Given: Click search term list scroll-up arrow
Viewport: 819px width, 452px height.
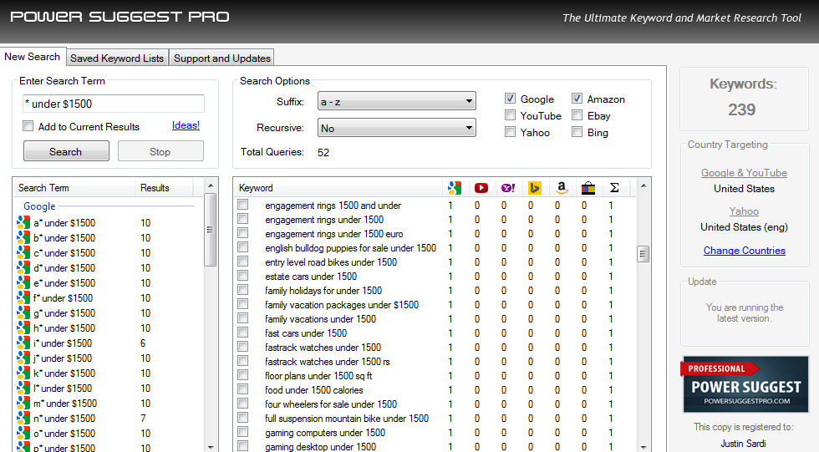Looking at the screenshot, I should pos(210,185).
